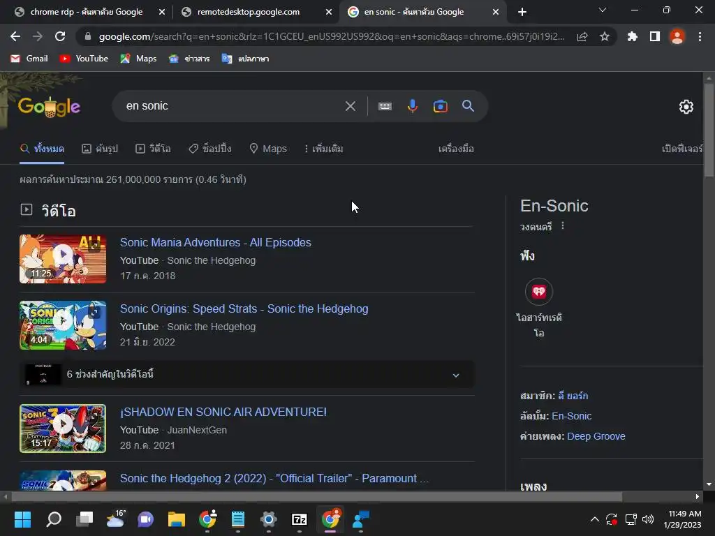Select the วิดีโอ videos filter

coord(153,149)
